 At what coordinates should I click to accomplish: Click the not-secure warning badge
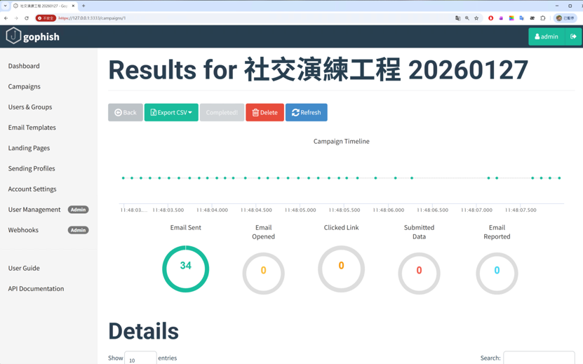point(46,18)
